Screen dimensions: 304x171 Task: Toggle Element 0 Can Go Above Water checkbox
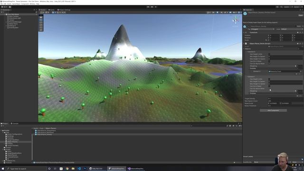pos(269,63)
